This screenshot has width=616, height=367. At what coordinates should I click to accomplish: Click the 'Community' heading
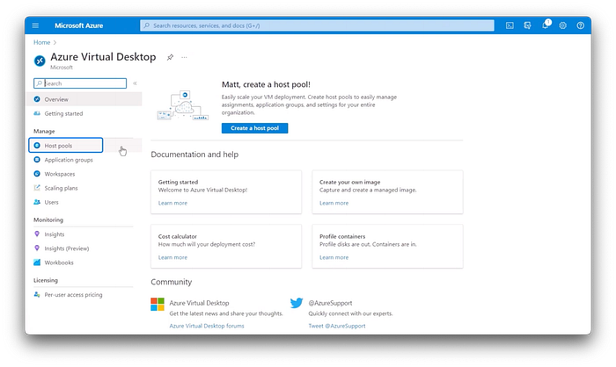click(172, 282)
